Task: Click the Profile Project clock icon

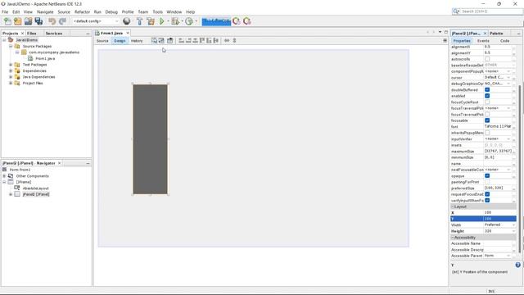Action: pos(189,21)
